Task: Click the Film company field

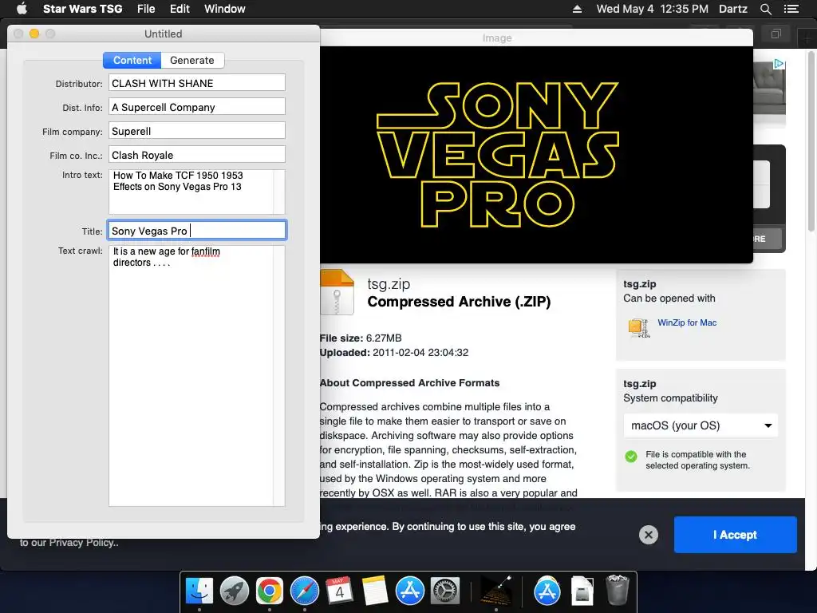Action: tap(197, 131)
